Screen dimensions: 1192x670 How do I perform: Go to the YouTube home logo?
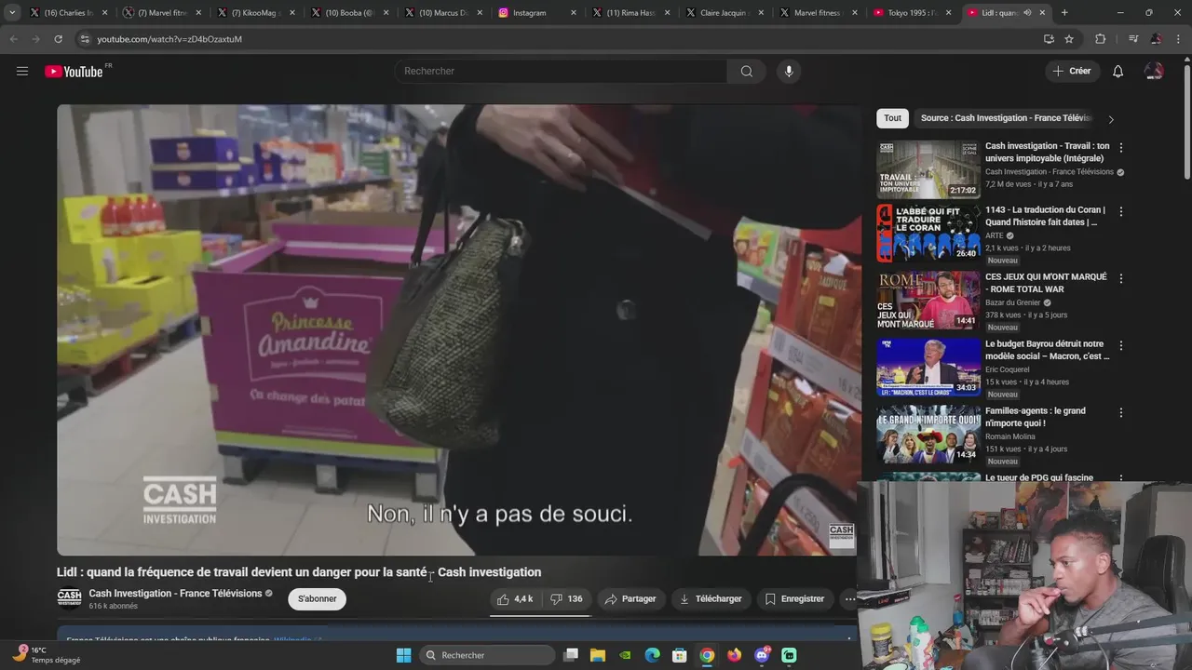(x=74, y=72)
